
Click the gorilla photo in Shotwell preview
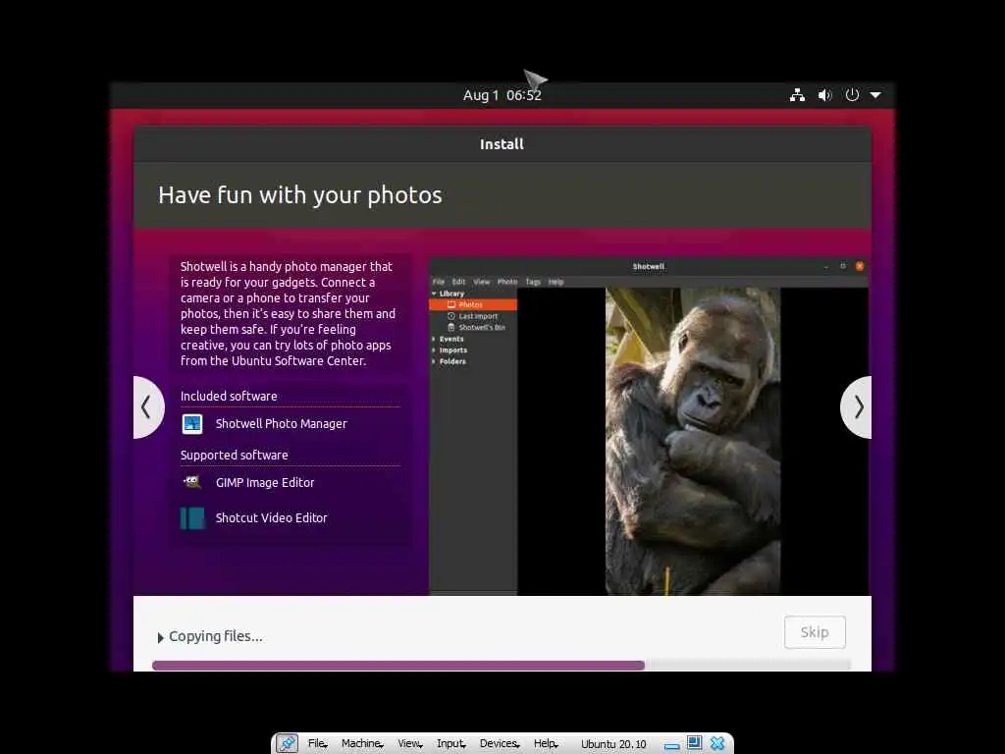pyautogui.click(x=693, y=441)
